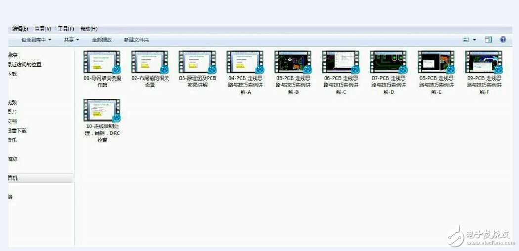This screenshot has width=519, height=251.
Task: Click the 09-PCB 走线思路与技巧实例讲解-F file name
Action: 484,85
